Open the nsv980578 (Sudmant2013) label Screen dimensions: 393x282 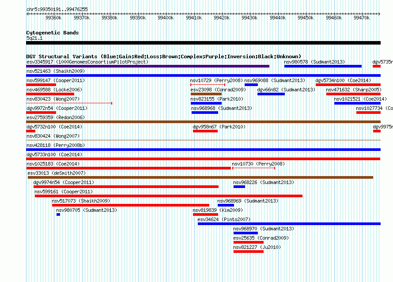314,62
